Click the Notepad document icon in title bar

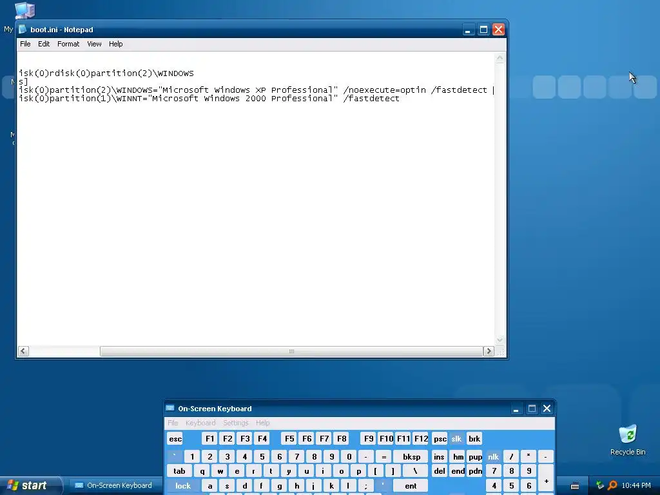tap(23, 30)
